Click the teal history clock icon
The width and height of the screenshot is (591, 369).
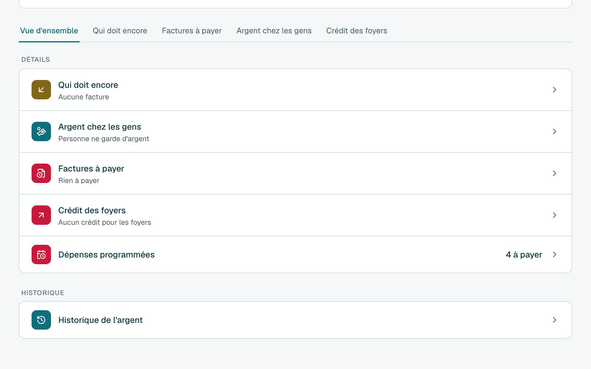(x=41, y=320)
